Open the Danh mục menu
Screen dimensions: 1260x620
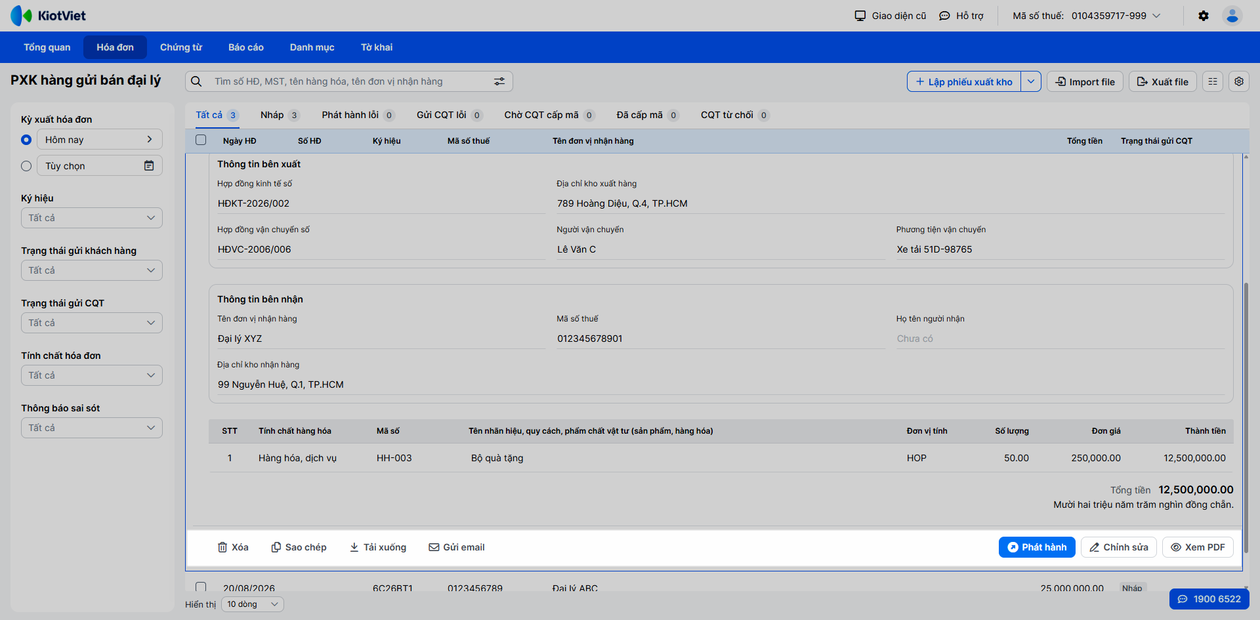(312, 47)
